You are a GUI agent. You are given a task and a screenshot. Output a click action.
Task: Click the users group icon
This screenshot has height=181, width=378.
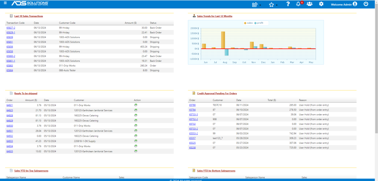(x=310, y=4)
